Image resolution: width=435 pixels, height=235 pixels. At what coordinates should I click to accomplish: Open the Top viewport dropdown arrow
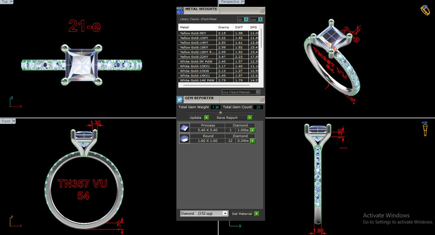[12, 2]
